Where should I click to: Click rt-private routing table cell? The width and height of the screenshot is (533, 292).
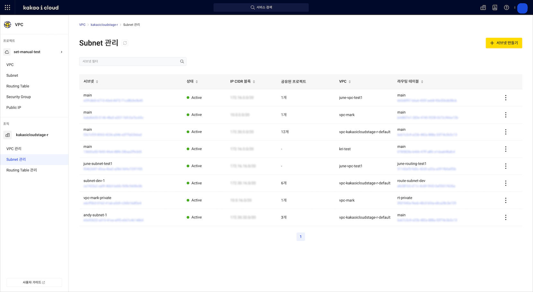click(x=405, y=198)
